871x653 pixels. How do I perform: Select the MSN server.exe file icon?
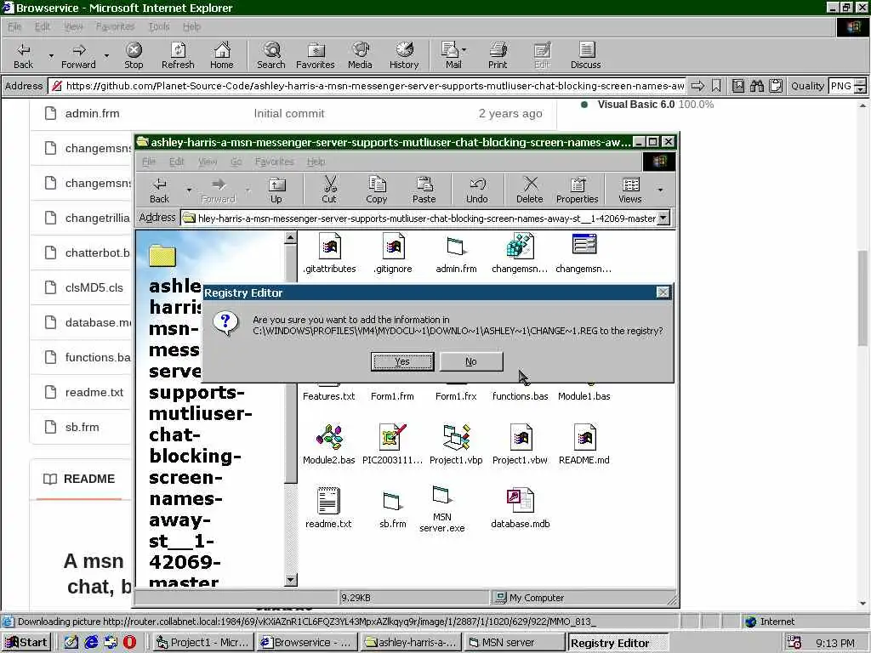442,508
